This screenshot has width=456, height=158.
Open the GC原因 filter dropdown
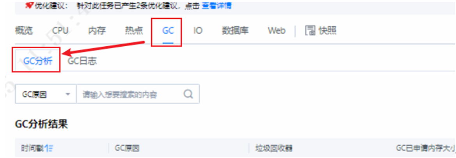(x=46, y=94)
